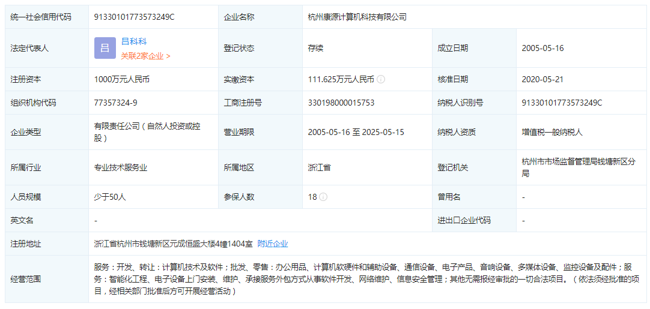The image size is (650, 309).
Task: Click business term 2005-05-16 至 2025-05-15
Action: pos(356,132)
